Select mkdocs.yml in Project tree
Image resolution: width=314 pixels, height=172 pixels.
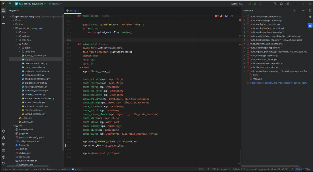click(24, 153)
